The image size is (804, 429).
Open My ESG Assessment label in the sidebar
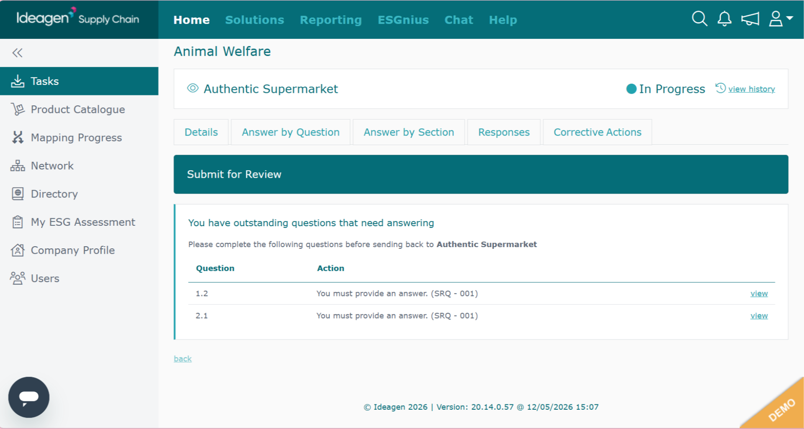(83, 222)
